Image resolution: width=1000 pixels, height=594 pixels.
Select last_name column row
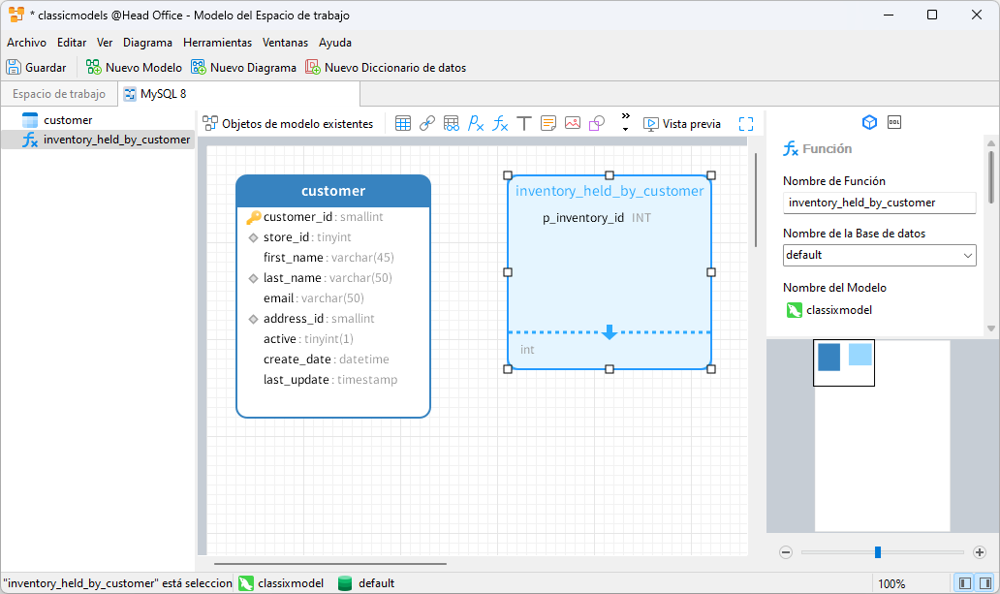pos(333,278)
